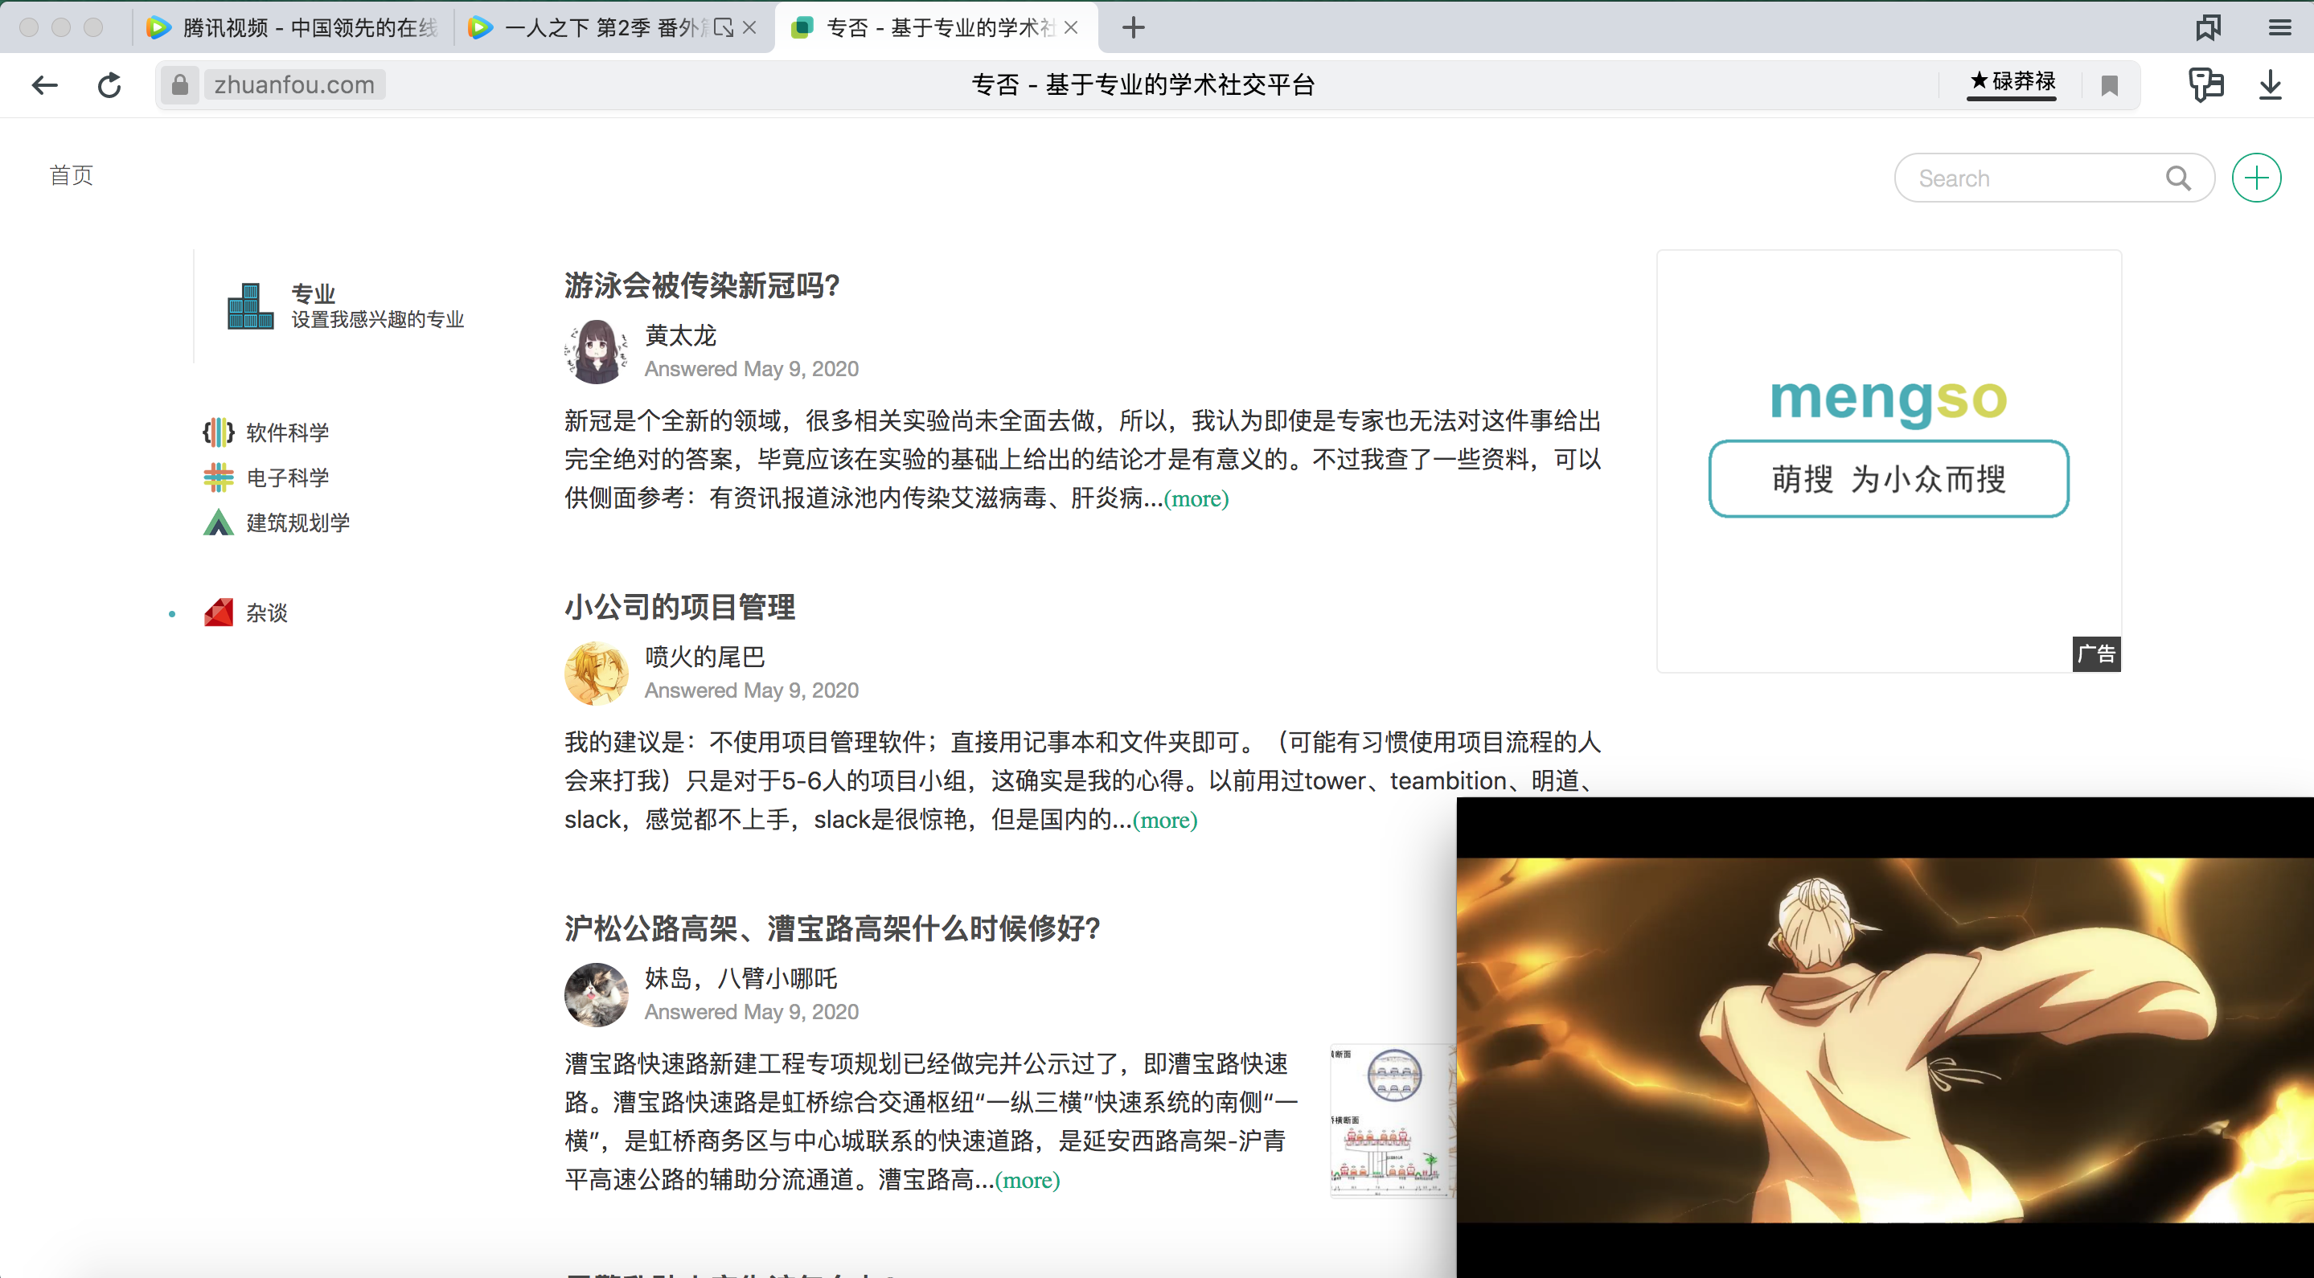Click 妹岛,八臂小哪吒's cat avatar
Screen dimensions: 2314x1278
point(596,995)
